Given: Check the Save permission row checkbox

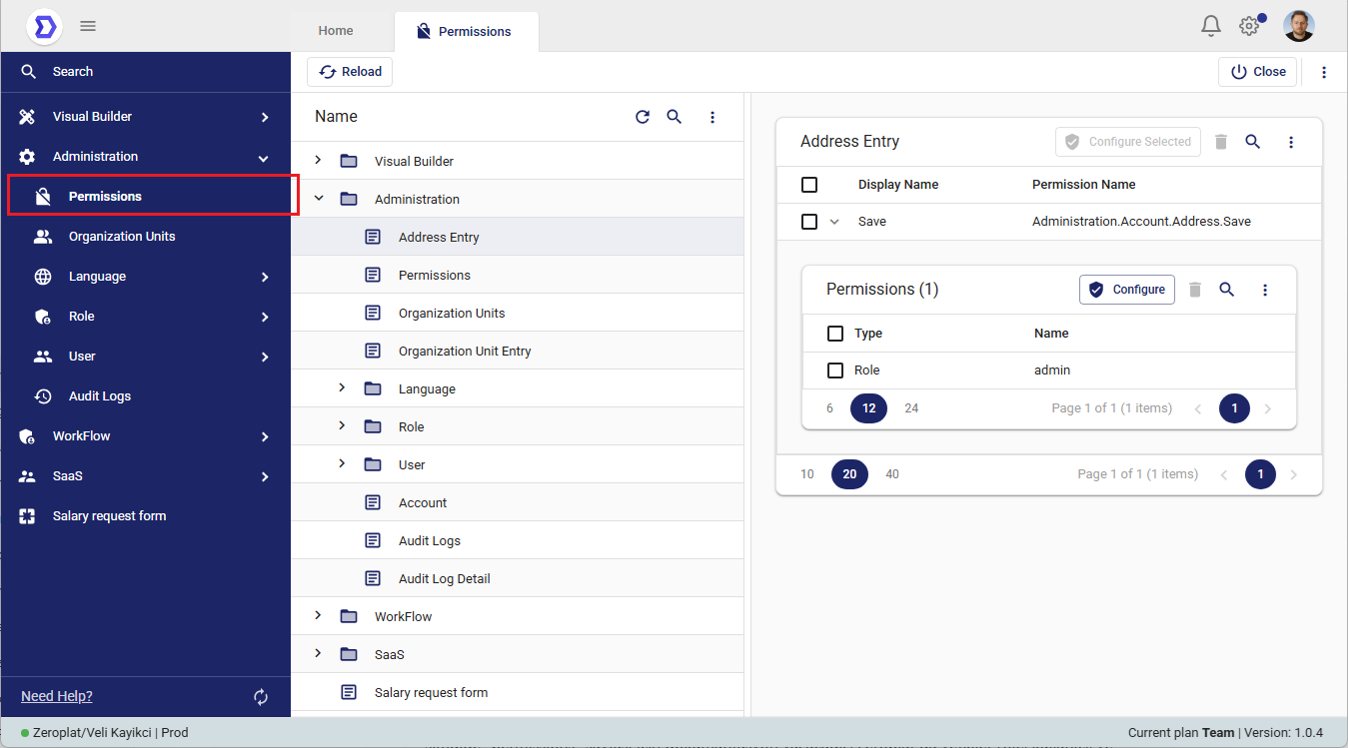Looking at the screenshot, I should click(809, 222).
